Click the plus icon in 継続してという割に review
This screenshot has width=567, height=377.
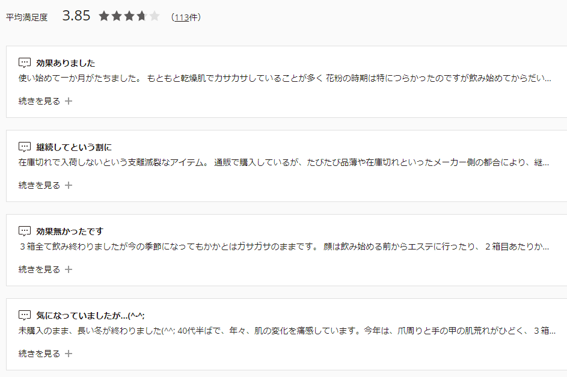click(x=69, y=185)
